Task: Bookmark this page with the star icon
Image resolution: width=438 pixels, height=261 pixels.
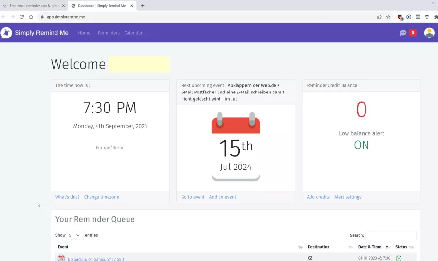Action: (388, 17)
